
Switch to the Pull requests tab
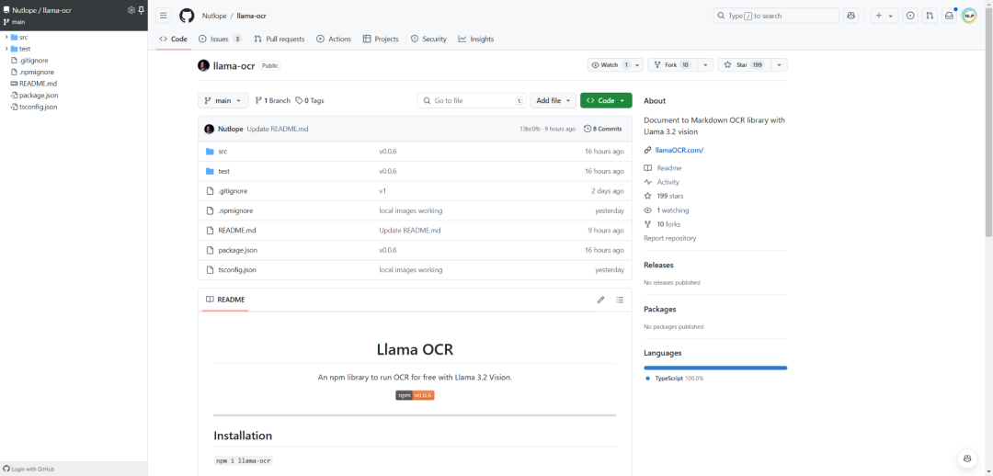pos(279,40)
